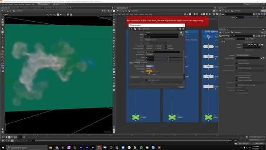The image size is (266, 150).
Task: Open gear menu in upper Null parameter pane
Action: (254, 14)
